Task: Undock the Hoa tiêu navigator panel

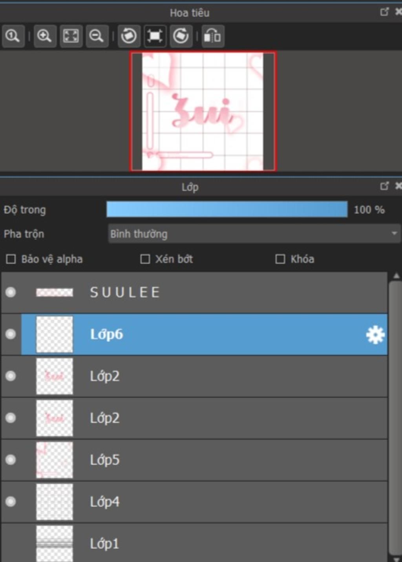Action: (384, 12)
